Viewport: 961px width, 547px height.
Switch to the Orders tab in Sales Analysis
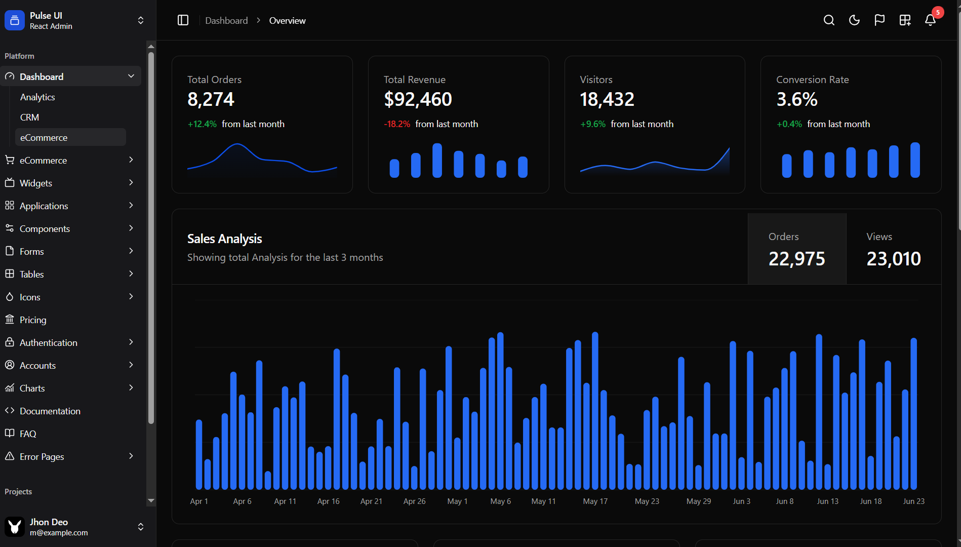796,248
